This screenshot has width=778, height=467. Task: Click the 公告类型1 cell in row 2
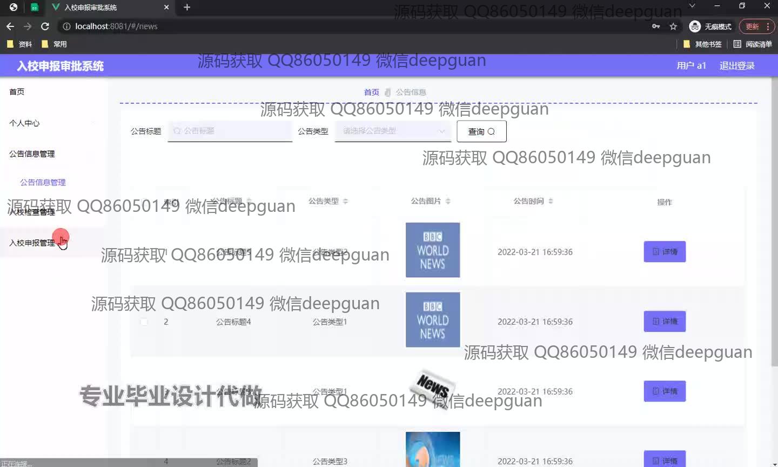(330, 322)
